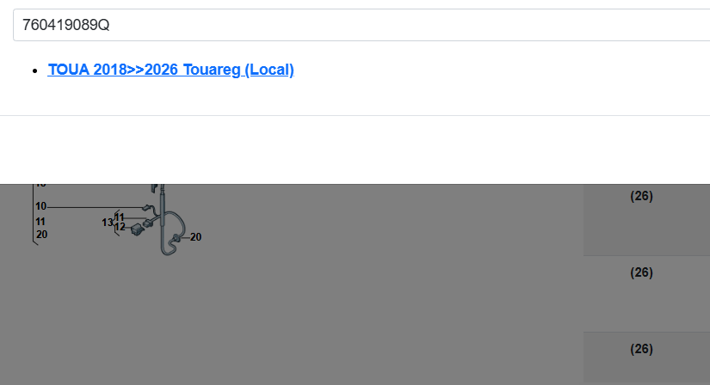Click the dark connector housing part

(137, 229)
